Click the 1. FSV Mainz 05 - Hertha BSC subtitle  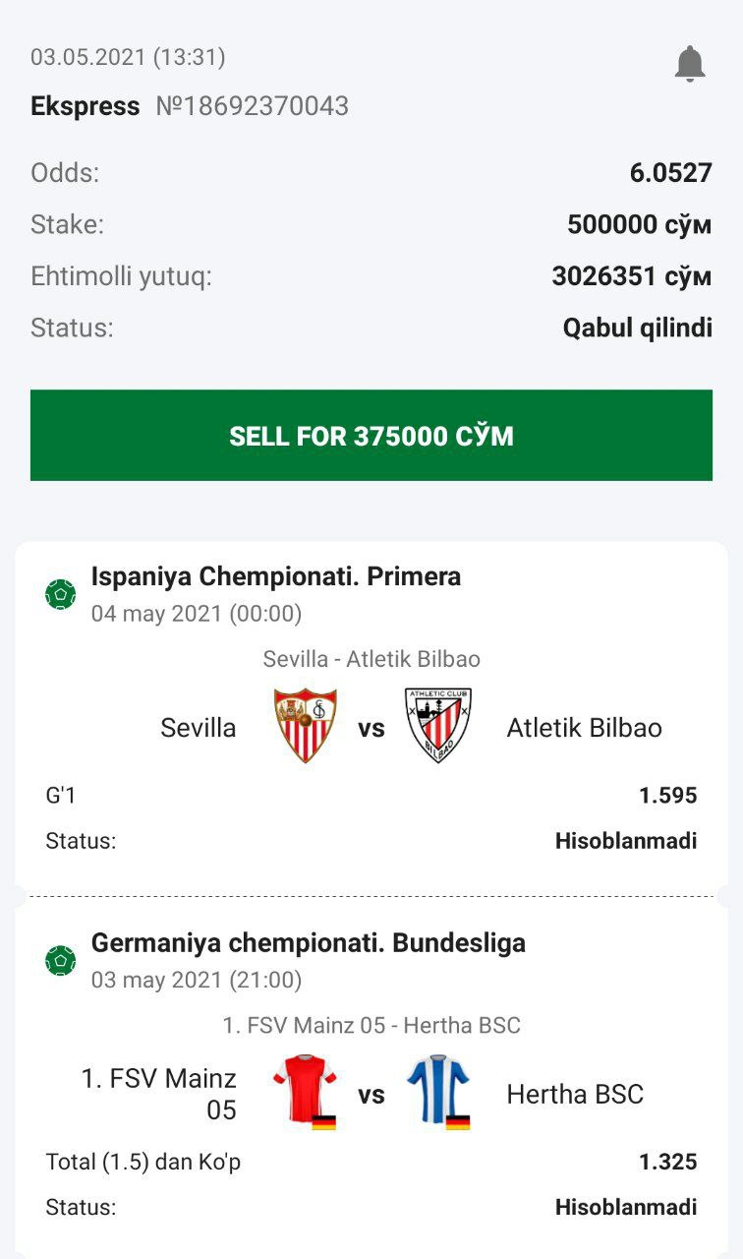(x=371, y=1025)
